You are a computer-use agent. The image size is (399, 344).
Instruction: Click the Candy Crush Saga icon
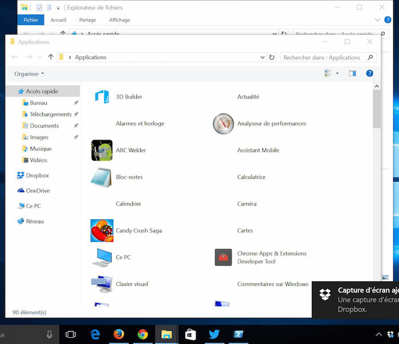pyautogui.click(x=102, y=231)
